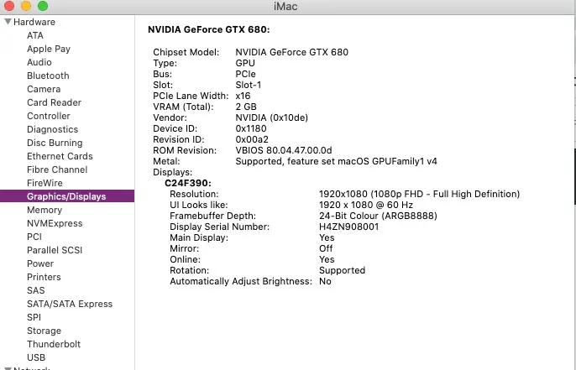Viewport: 576px width, 370px height.
Task: Select Disc Burning entry
Action: (x=55, y=143)
